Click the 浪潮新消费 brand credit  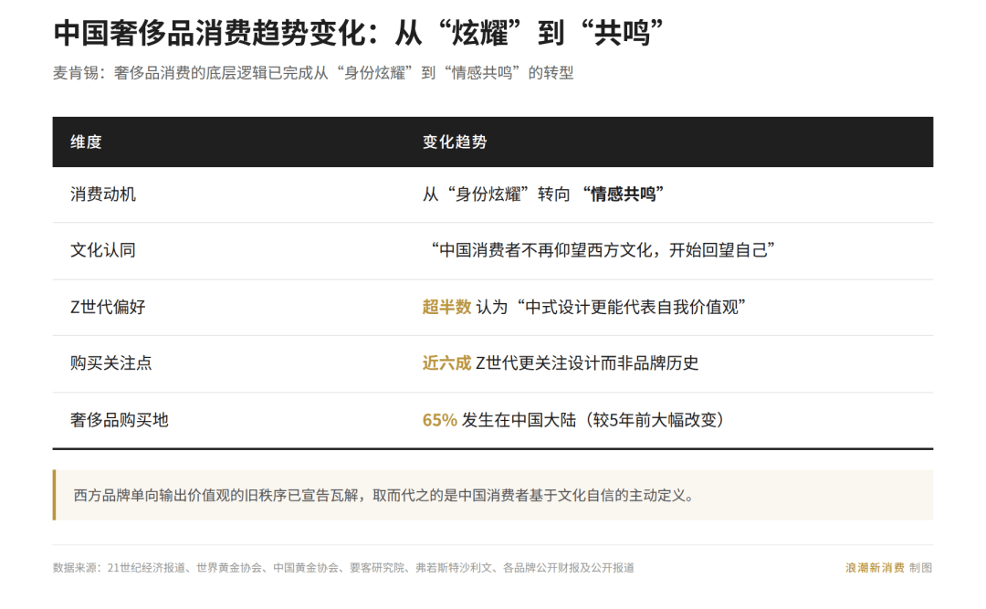click(875, 568)
